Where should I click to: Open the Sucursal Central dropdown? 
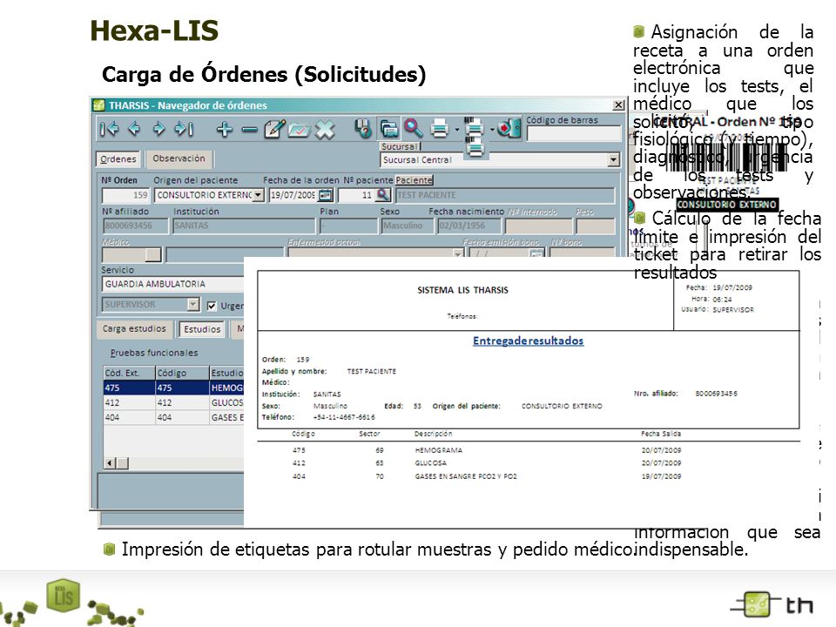click(613, 159)
